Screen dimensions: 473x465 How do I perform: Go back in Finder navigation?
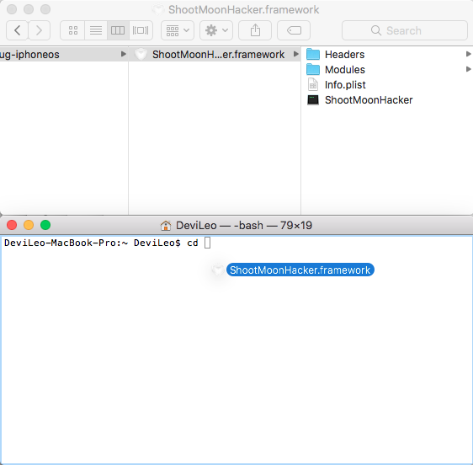tap(17, 30)
